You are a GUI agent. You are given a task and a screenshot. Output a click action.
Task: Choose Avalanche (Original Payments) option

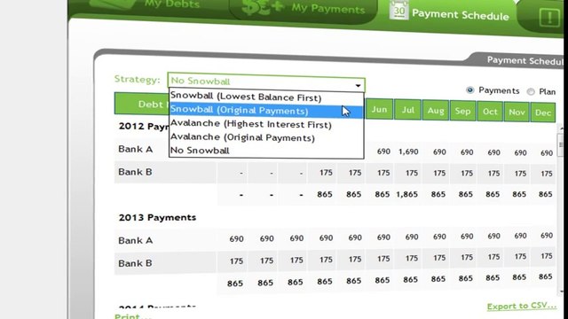[x=266, y=137]
